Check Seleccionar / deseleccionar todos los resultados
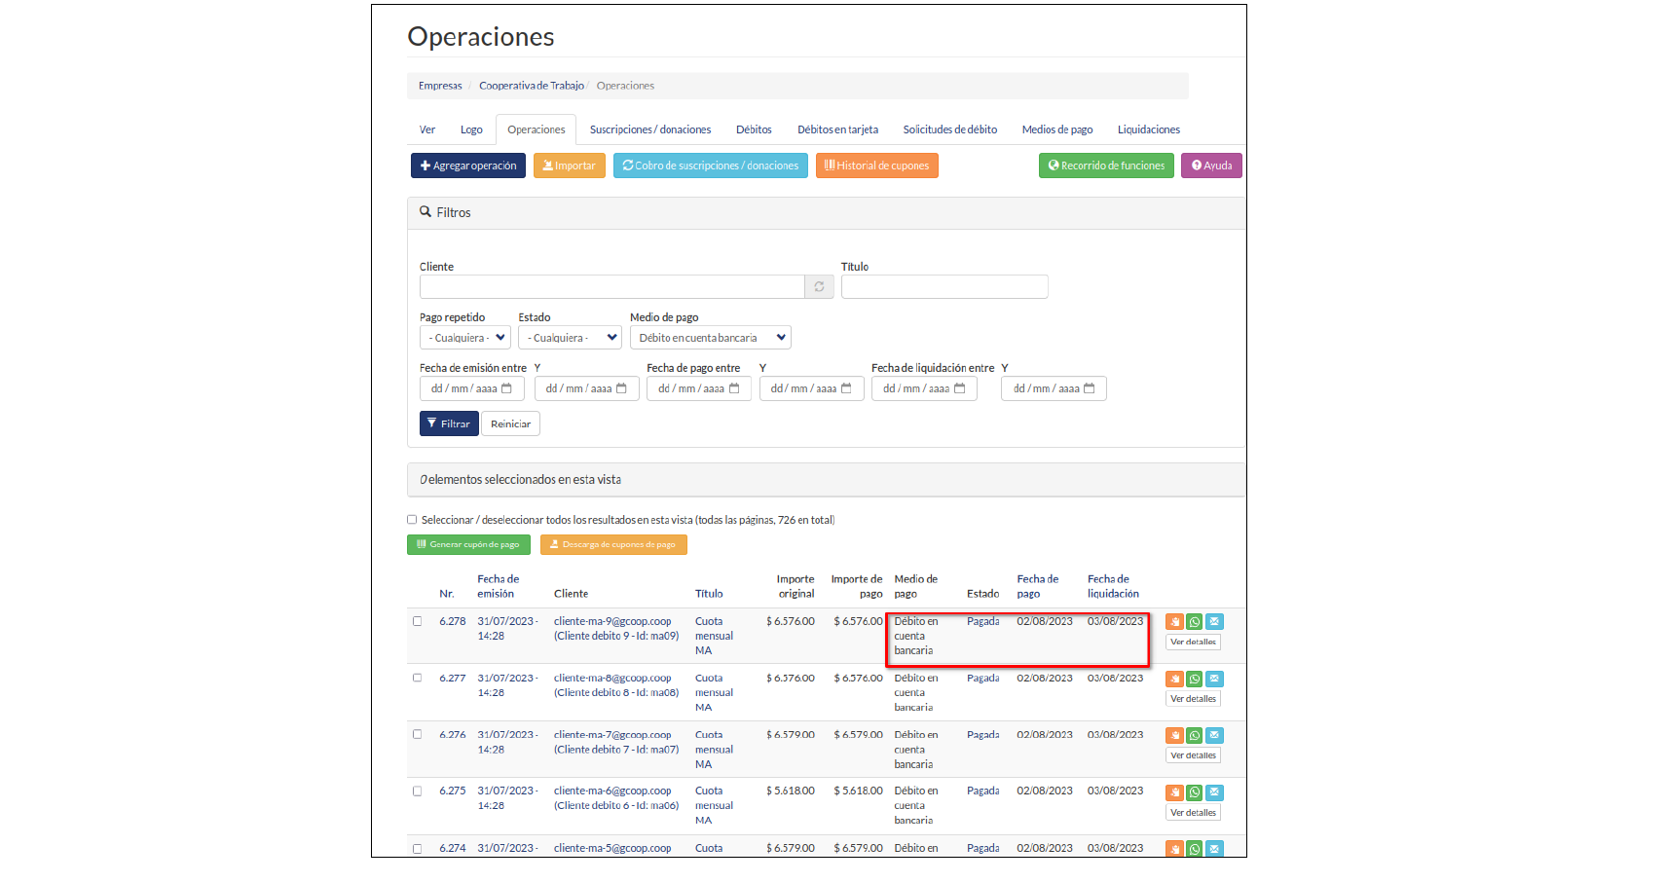This screenshot has width=1665, height=883. (x=412, y=520)
